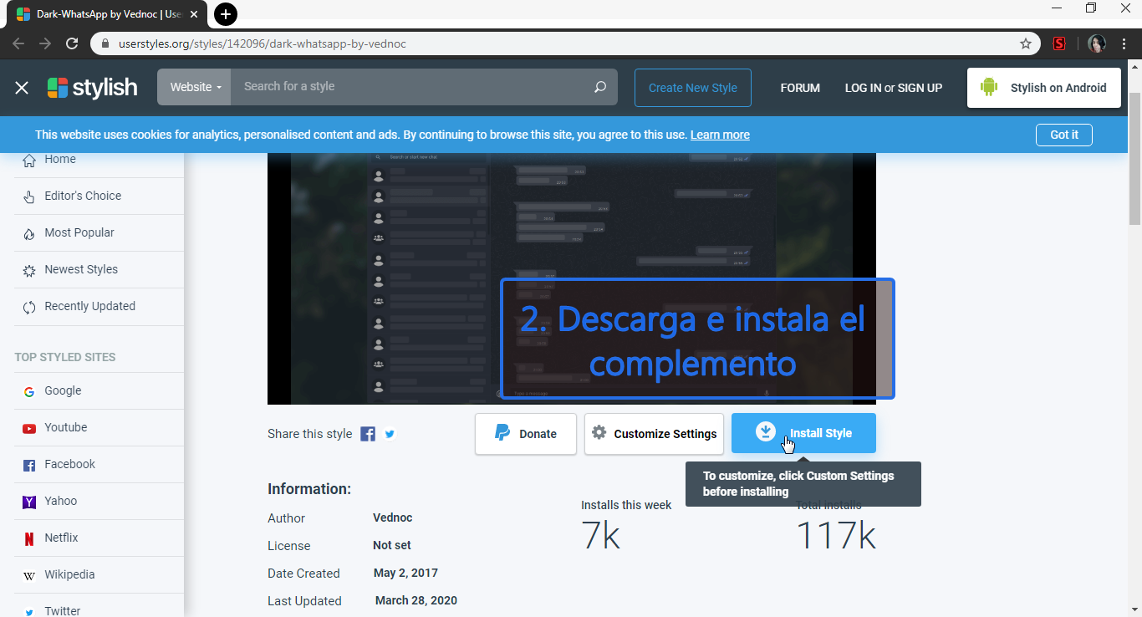Open Customize Settings
The height and width of the screenshot is (617, 1142).
click(x=654, y=434)
